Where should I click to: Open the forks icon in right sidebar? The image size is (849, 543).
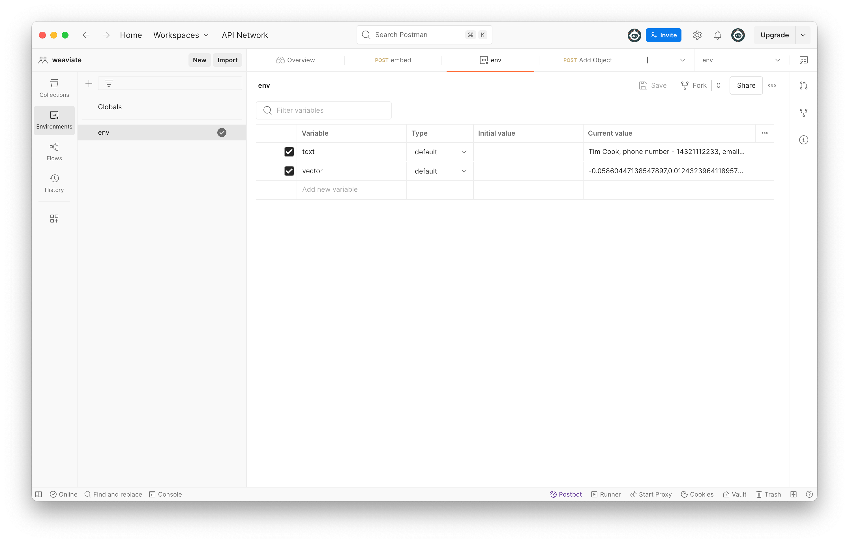point(803,113)
